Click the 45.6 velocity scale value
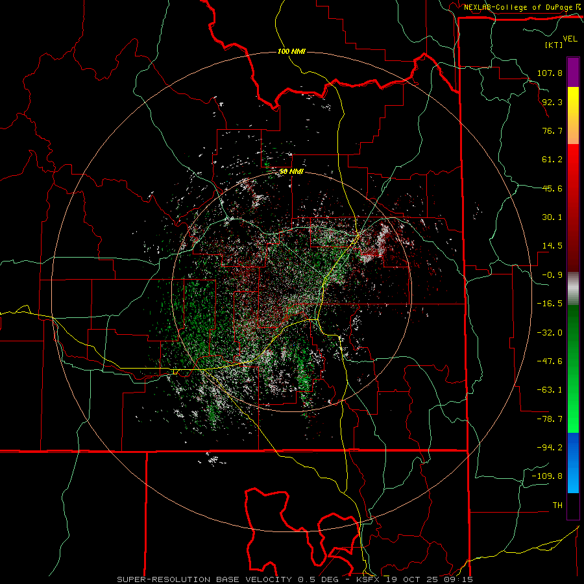This screenshot has height=584, width=584. (x=552, y=188)
